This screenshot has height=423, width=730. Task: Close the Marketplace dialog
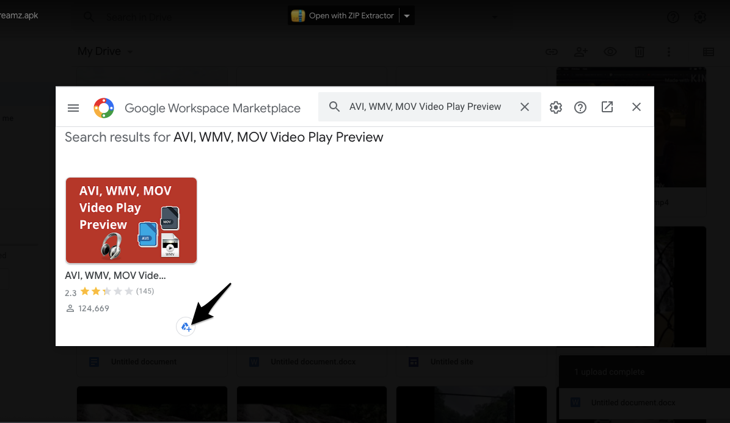pos(637,107)
